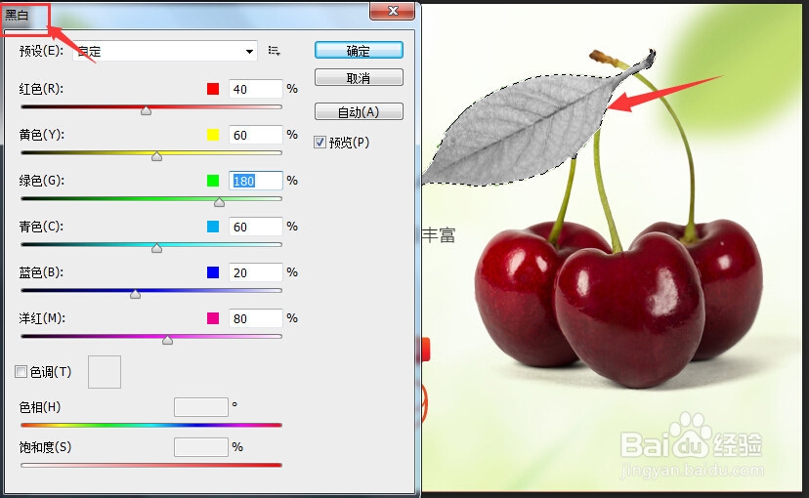Image resolution: width=809 pixels, height=498 pixels.
Task: Click the yellow slider handle
Action: tap(157, 156)
